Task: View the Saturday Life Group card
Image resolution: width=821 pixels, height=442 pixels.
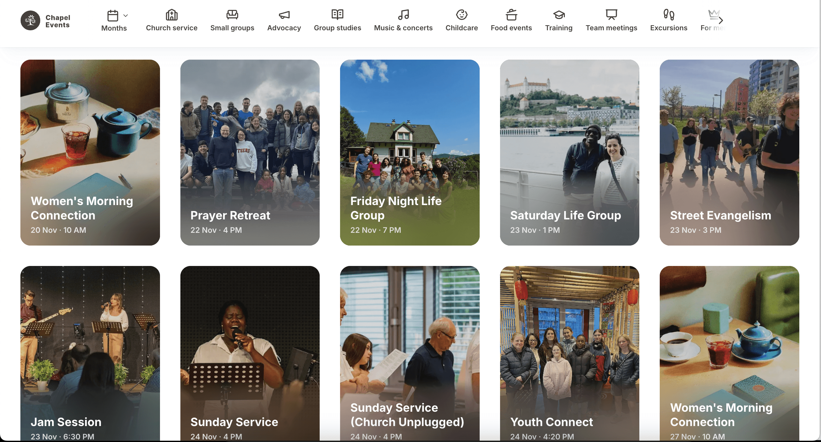Action: tap(570, 152)
